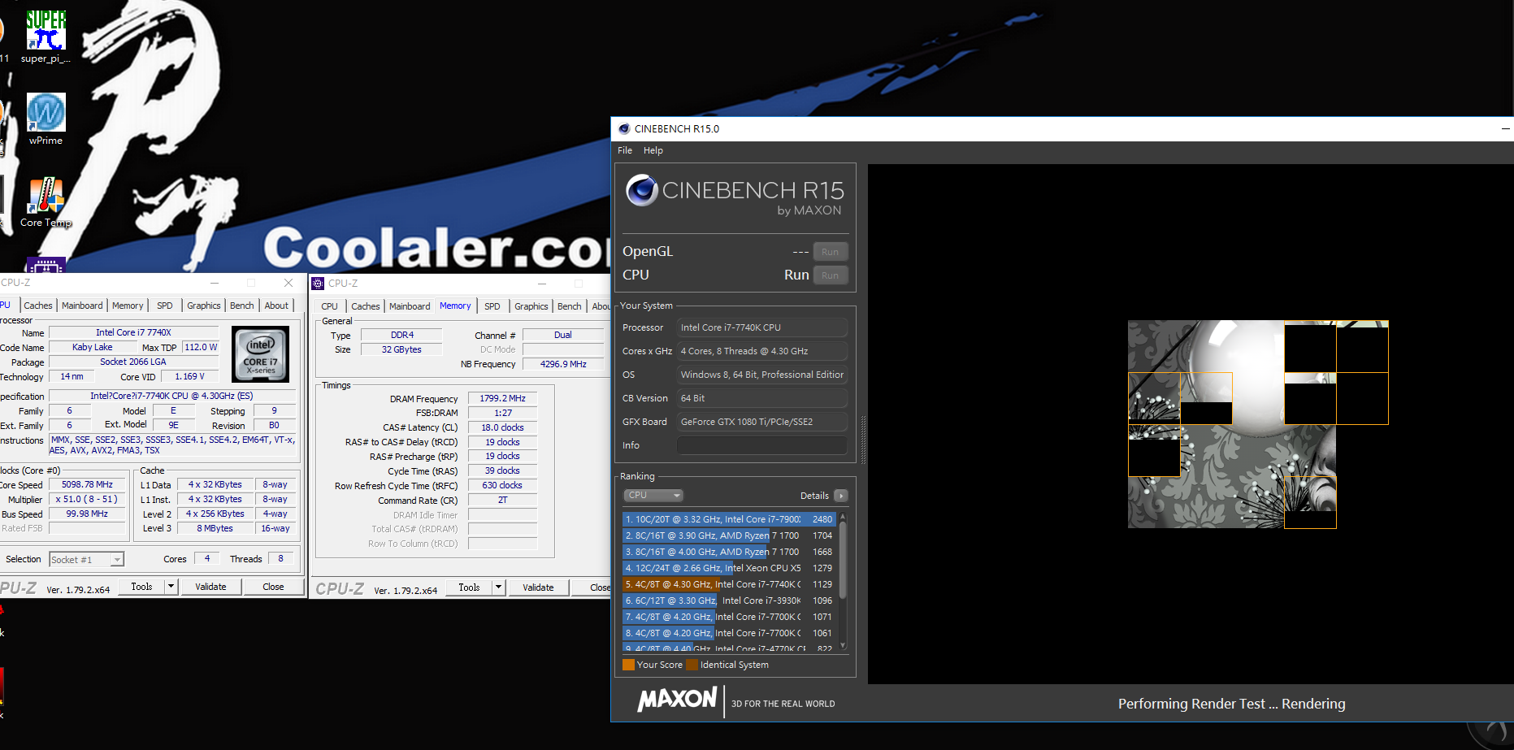Click the CPU-Z Memory window title icon
Viewport: 1514px width, 750px height.
tap(318, 284)
